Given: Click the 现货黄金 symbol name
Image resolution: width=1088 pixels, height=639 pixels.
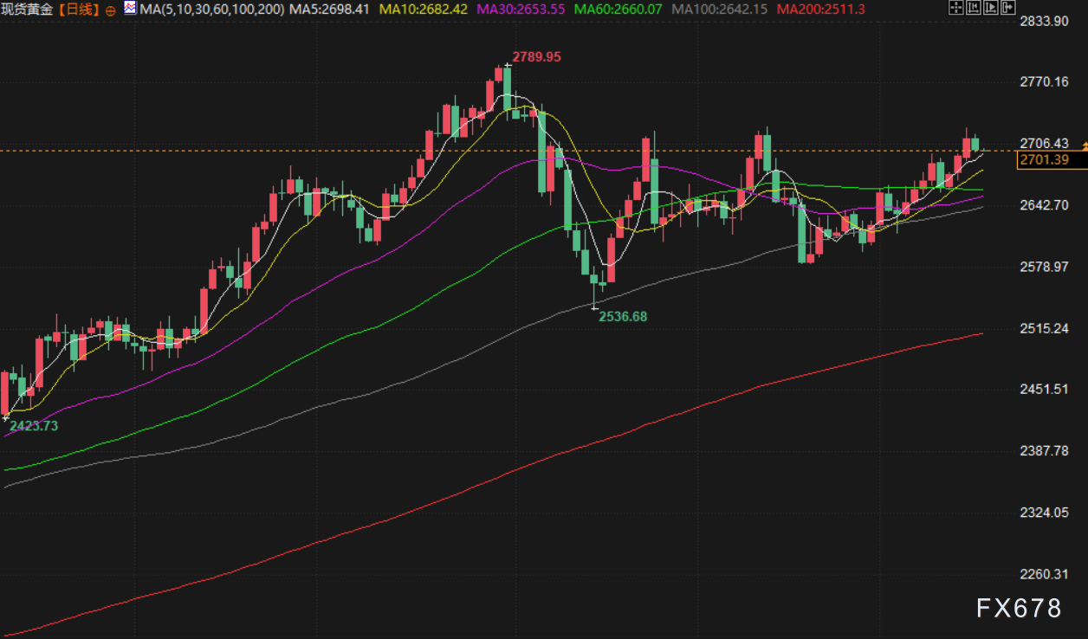Looking at the screenshot, I should coord(27,10).
